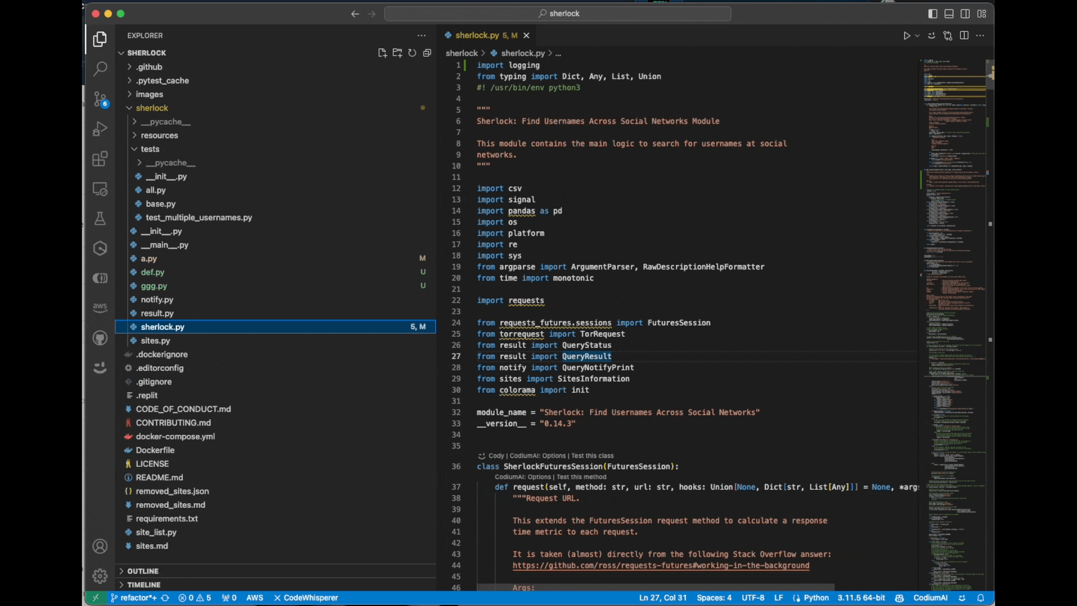The height and width of the screenshot is (606, 1077).
Task: Open the Remote Explorer icon
Action: coord(100,190)
